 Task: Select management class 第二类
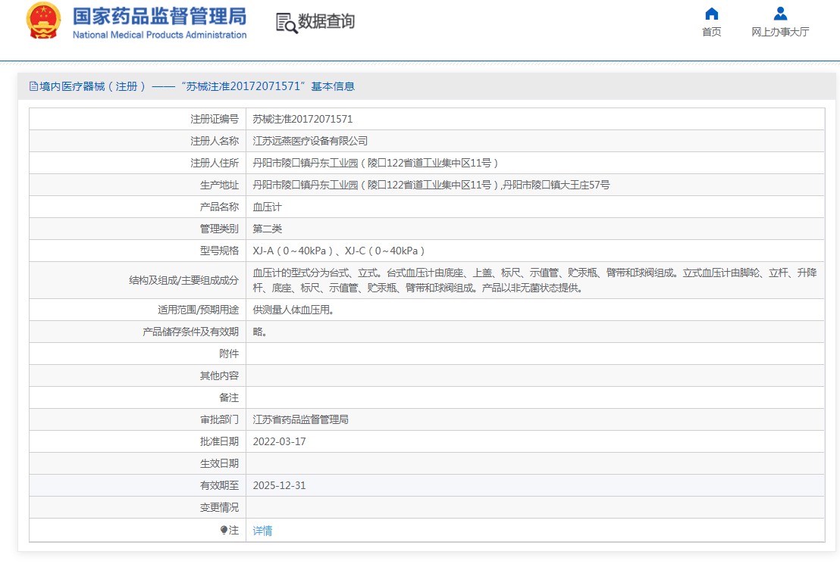[267, 229]
